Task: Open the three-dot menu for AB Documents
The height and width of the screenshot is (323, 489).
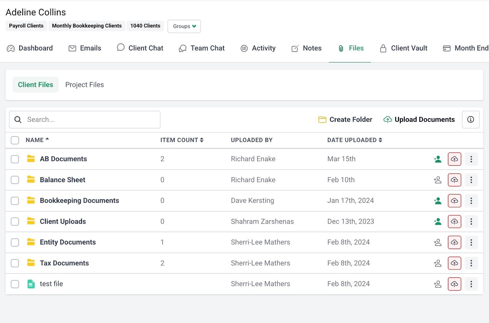Action: [x=471, y=159]
